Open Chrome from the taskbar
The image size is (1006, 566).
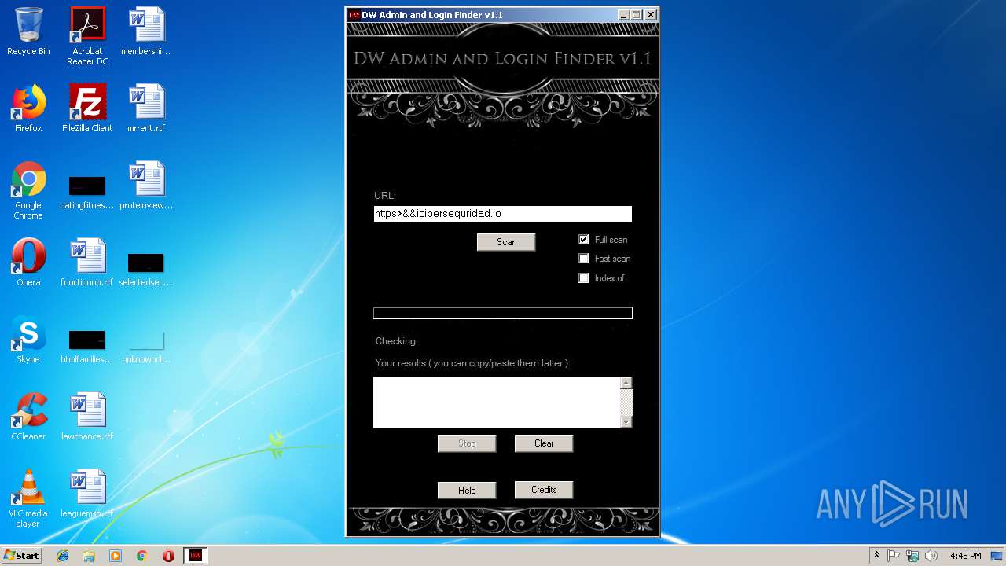[142, 556]
